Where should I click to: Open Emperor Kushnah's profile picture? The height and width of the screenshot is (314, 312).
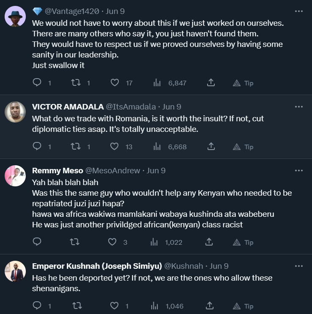15,272
